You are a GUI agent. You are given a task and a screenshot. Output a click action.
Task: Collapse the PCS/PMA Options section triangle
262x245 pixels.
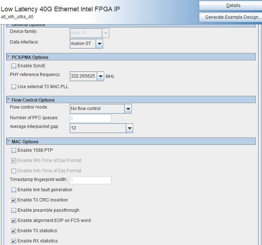[x=8, y=57]
